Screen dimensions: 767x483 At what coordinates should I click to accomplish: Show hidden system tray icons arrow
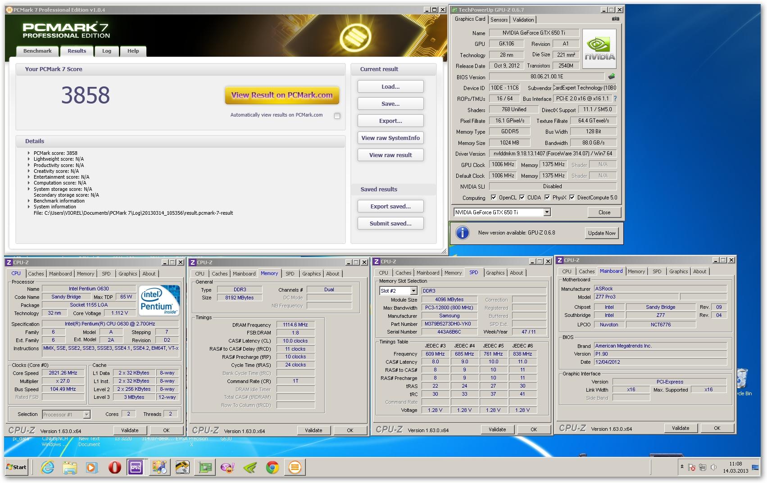click(x=682, y=467)
